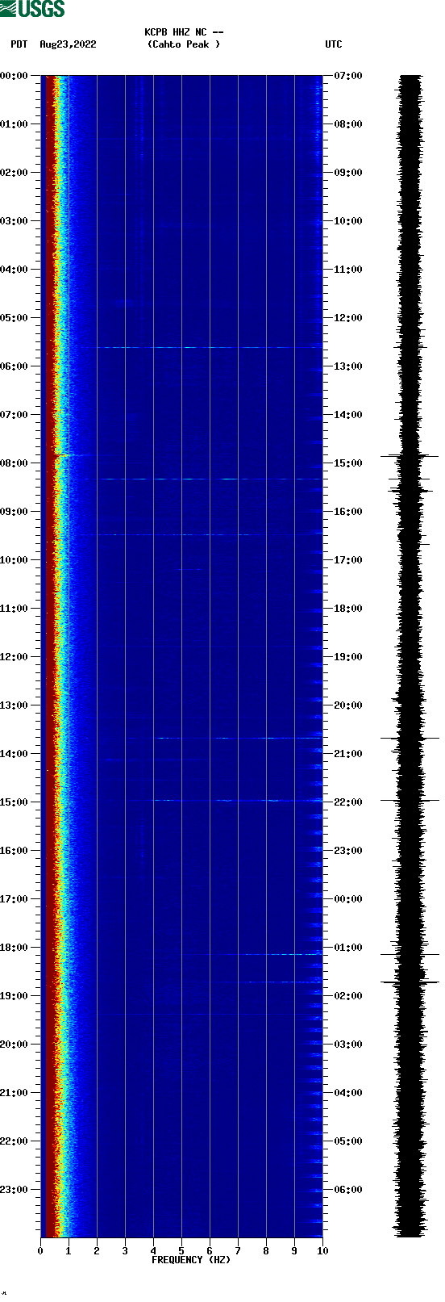Click the 00:00 UTC time label
This screenshot has height=1302, width=445.
coord(348,899)
